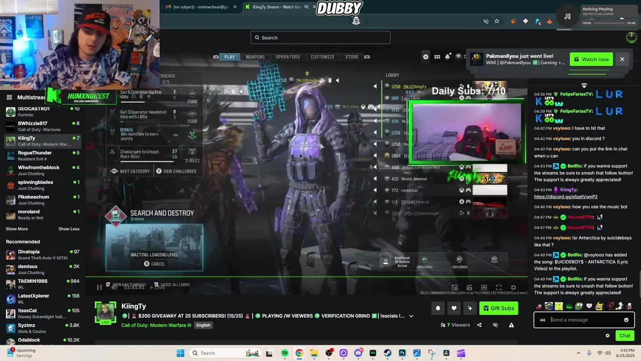Share the stream via share icon
Screen dimensions: 641x361
[x=479, y=325]
